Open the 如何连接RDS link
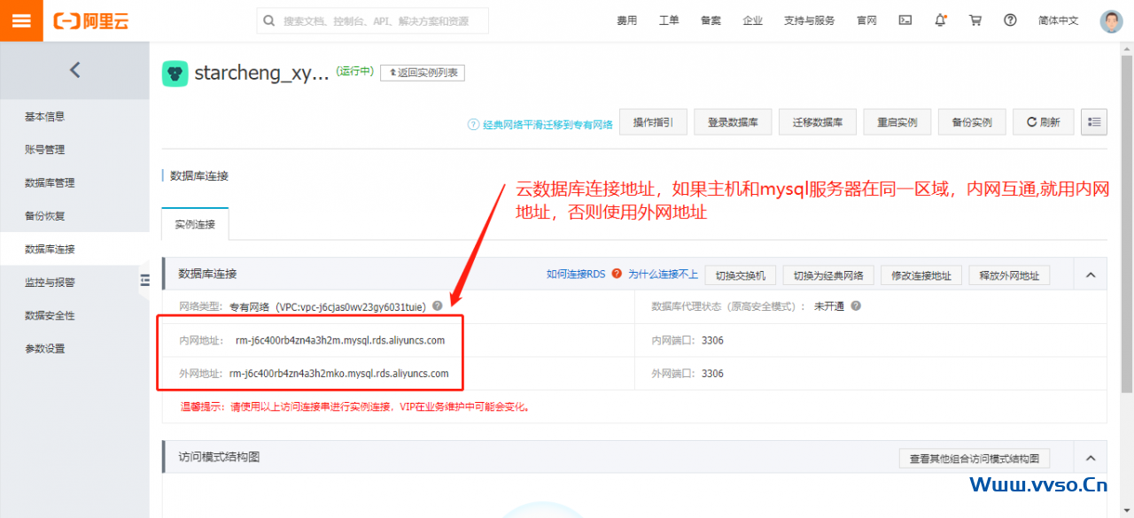 (575, 274)
